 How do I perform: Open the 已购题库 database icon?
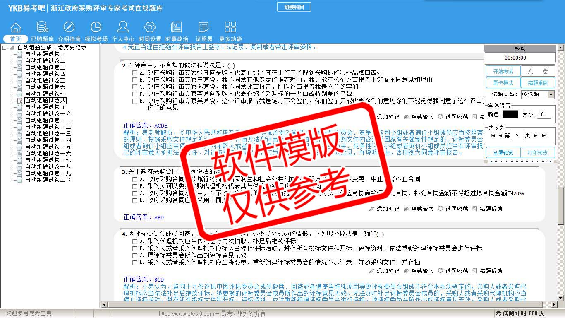42,28
